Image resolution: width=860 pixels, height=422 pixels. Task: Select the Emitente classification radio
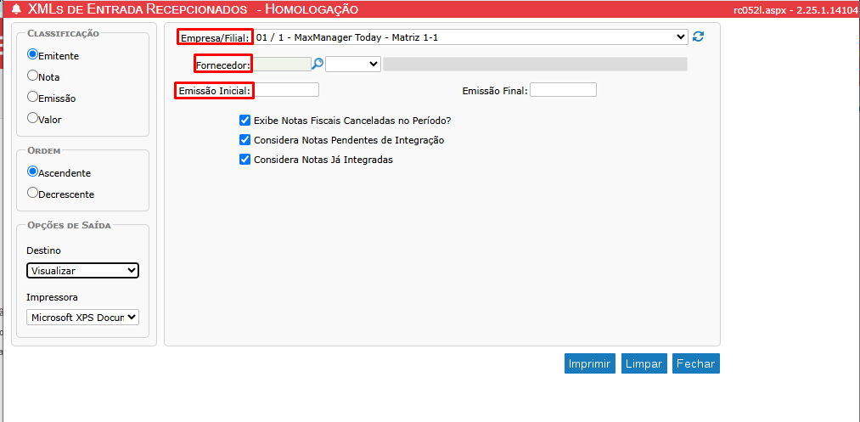point(33,53)
